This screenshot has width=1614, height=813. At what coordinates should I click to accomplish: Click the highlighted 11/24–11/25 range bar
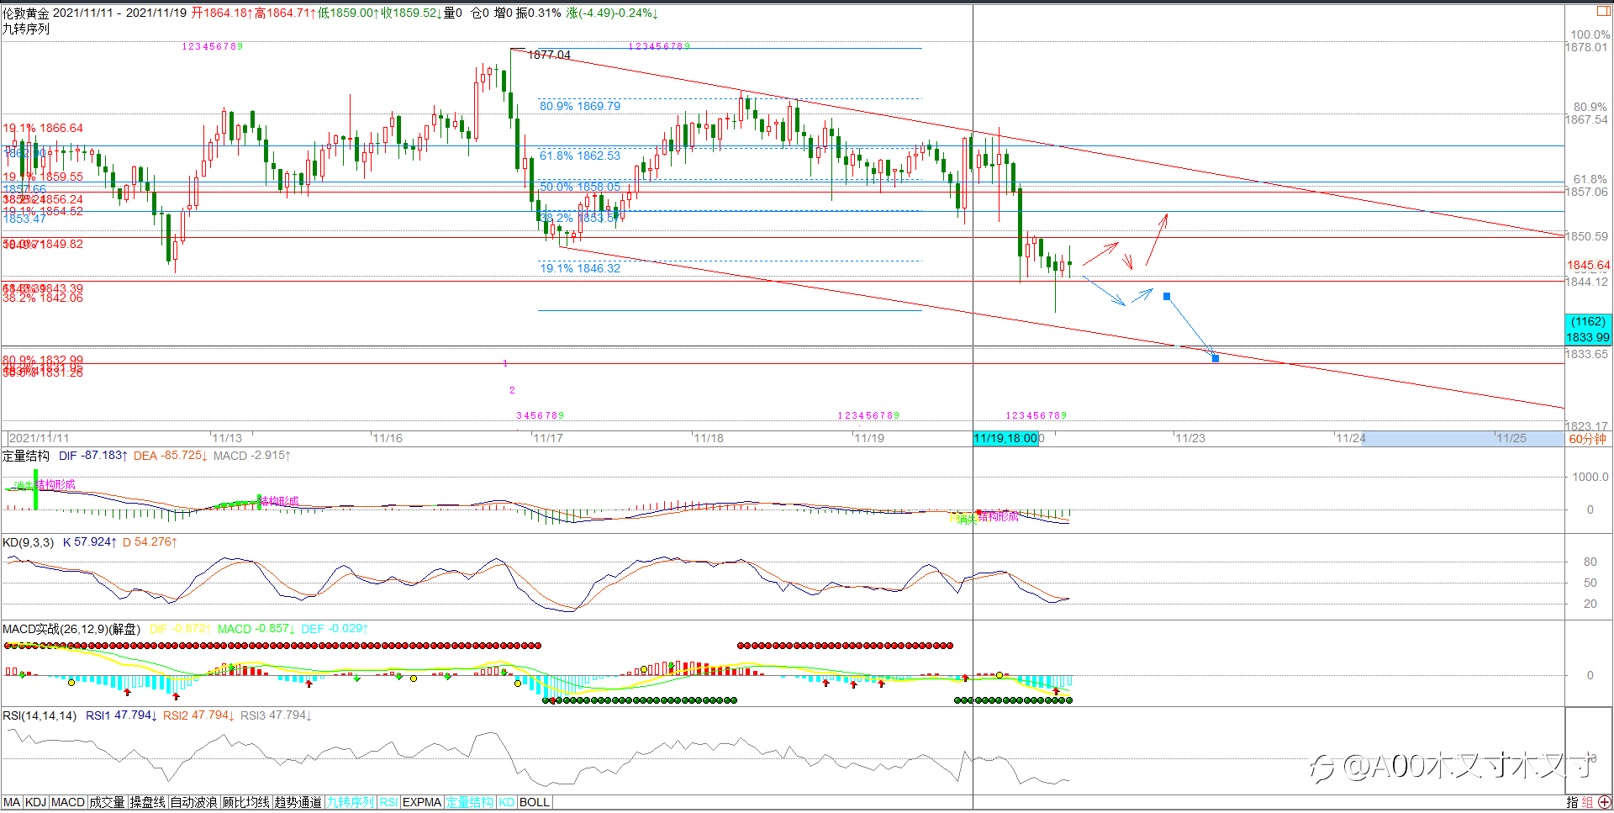coord(1463,438)
